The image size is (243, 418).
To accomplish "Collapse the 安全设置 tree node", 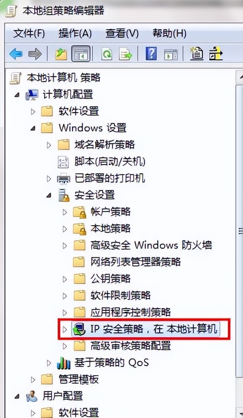I will tap(49, 195).
